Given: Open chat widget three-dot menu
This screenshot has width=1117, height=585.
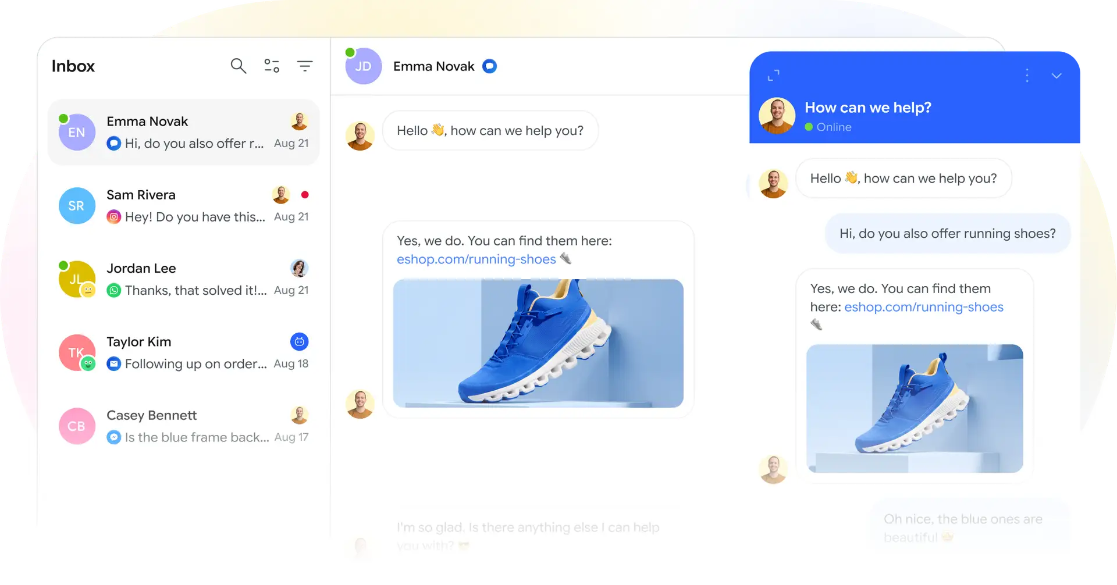Looking at the screenshot, I should pos(1027,76).
